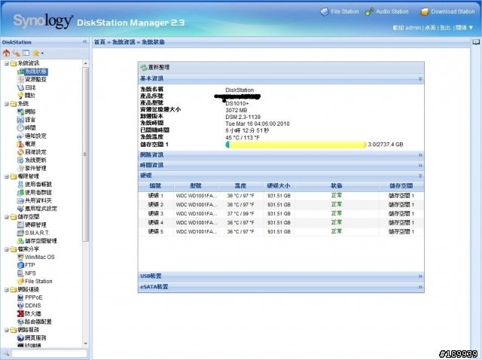Collapse the 硬碟 section

[x=420, y=175]
